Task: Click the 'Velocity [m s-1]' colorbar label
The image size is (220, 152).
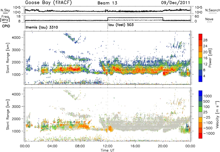Action: pyautogui.click(x=217, y=114)
